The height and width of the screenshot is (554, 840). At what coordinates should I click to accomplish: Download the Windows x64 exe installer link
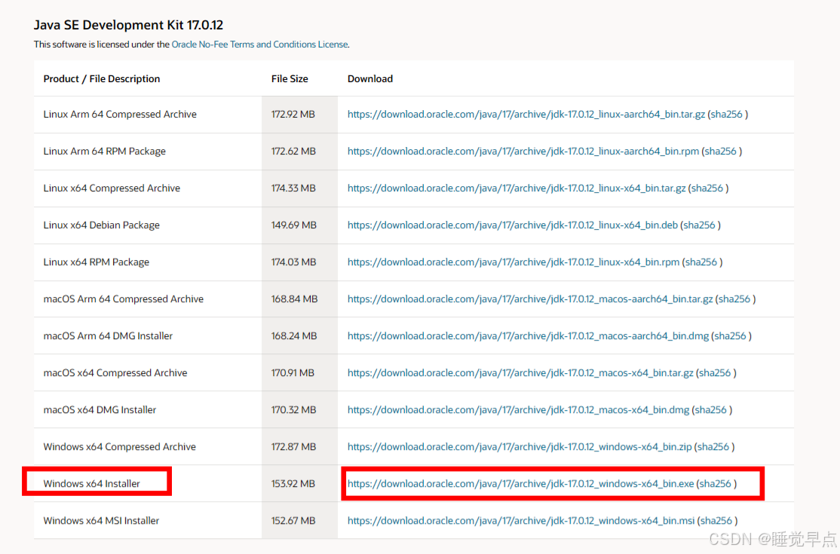pyautogui.click(x=521, y=483)
